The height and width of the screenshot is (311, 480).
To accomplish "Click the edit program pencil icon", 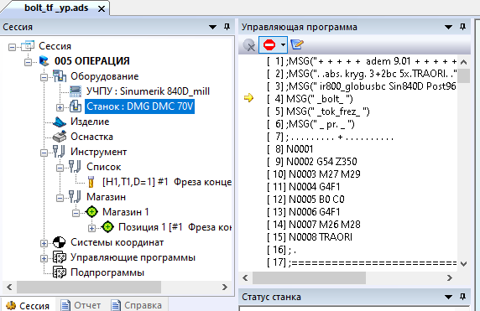I will 296,44.
